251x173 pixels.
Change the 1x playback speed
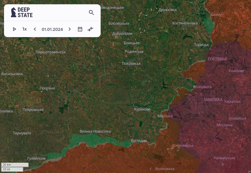tap(25, 29)
